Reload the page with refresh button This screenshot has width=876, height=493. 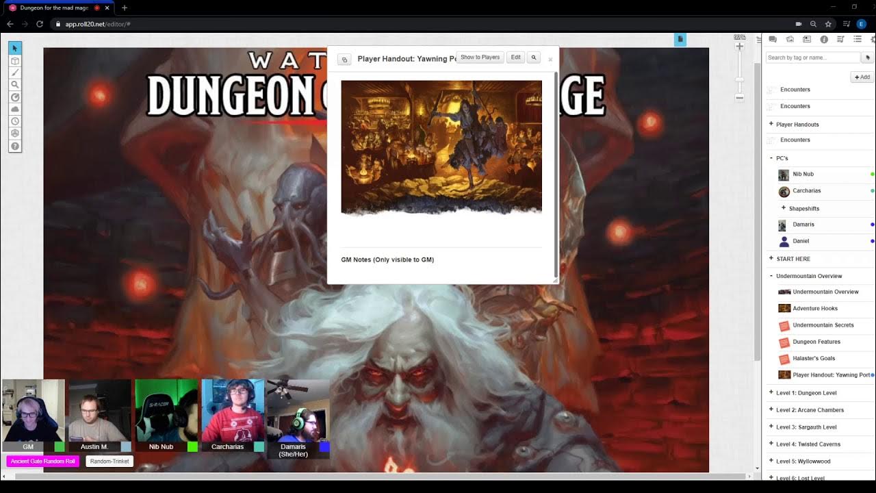coord(40,24)
